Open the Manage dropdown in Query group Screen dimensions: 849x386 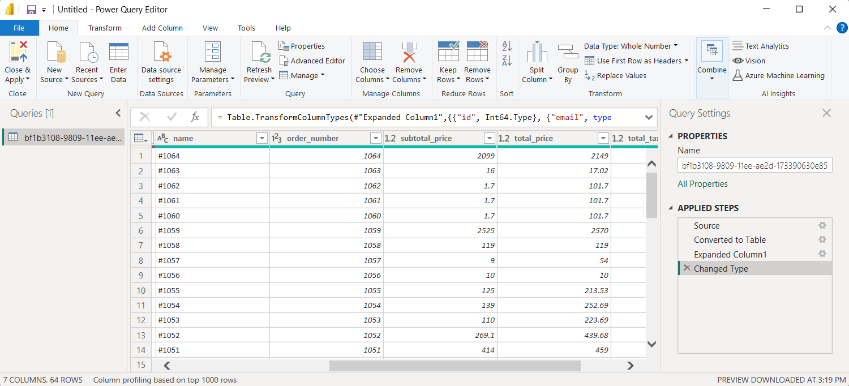(x=302, y=75)
